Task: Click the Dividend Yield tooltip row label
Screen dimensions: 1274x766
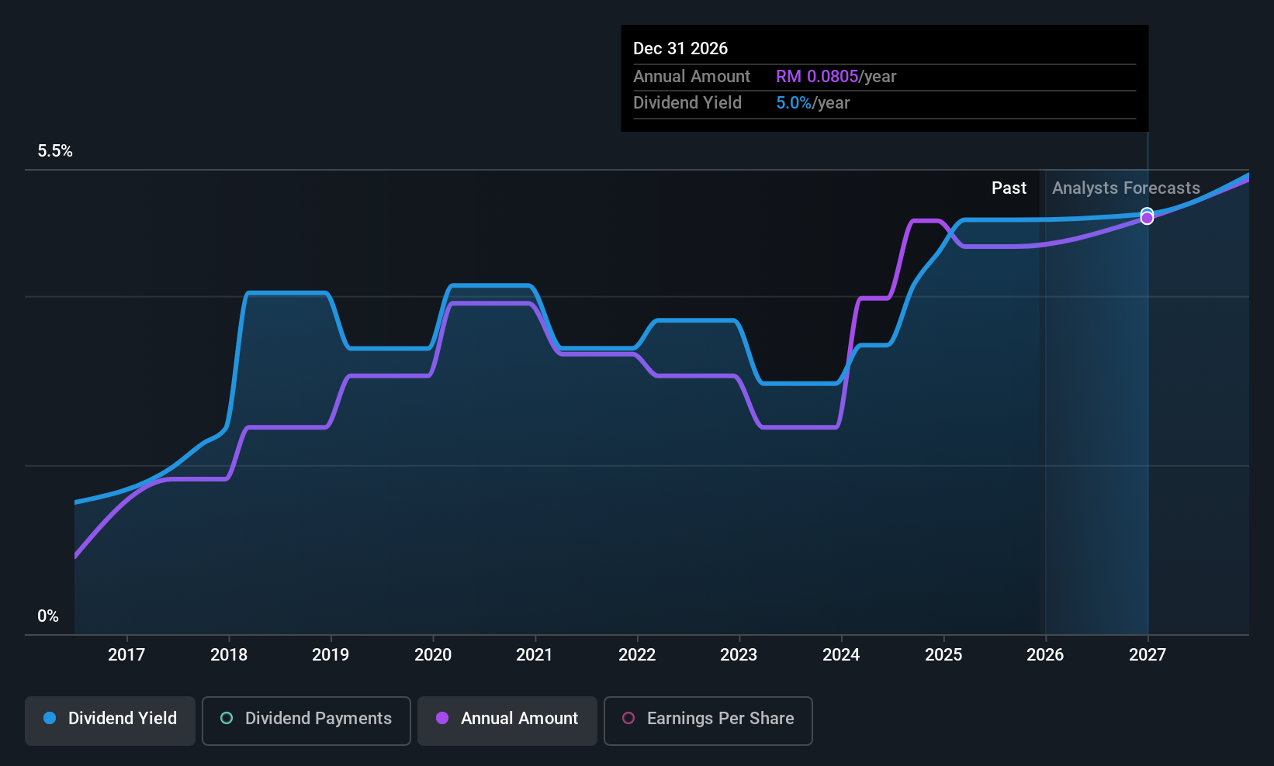Action: [x=687, y=103]
